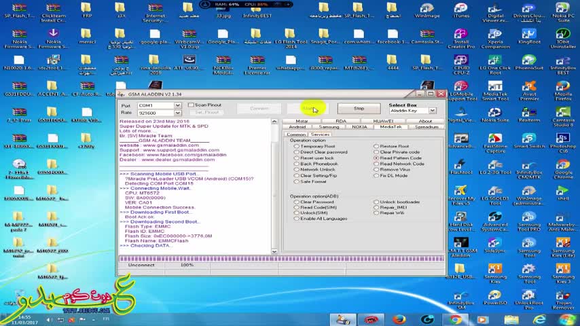The width and height of the screenshot is (580, 326).
Task: Select Temporary Root option
Action: coord(296,146)
